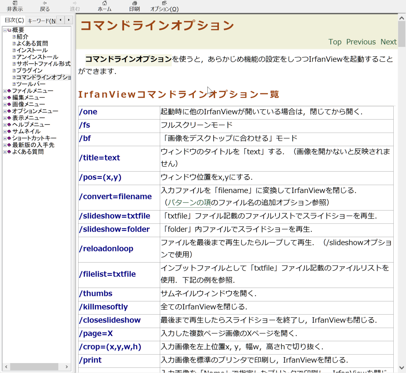Viewport: 406px width, 373px height.
Task: Open the オプション(O) toolbar menu
Action: (x=165, y=6)
